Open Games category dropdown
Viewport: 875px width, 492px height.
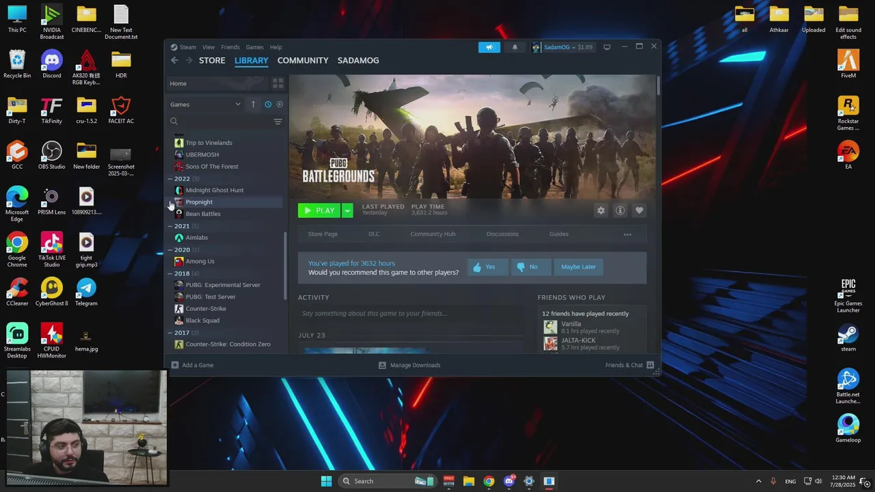(205, 105)
